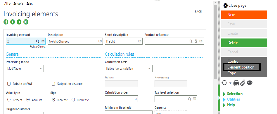The height and width of the screenshot is (114, 277).
Task: Go to the first record navigation icon
Action: [6, 22]
